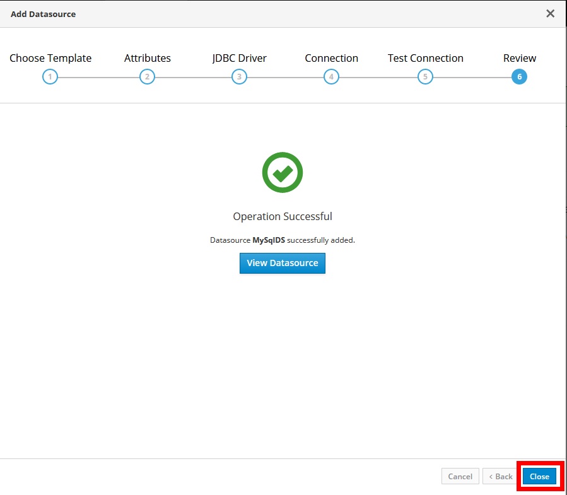Open the Connection step label
The image size is (567, 495).
(x=331, y=58)
